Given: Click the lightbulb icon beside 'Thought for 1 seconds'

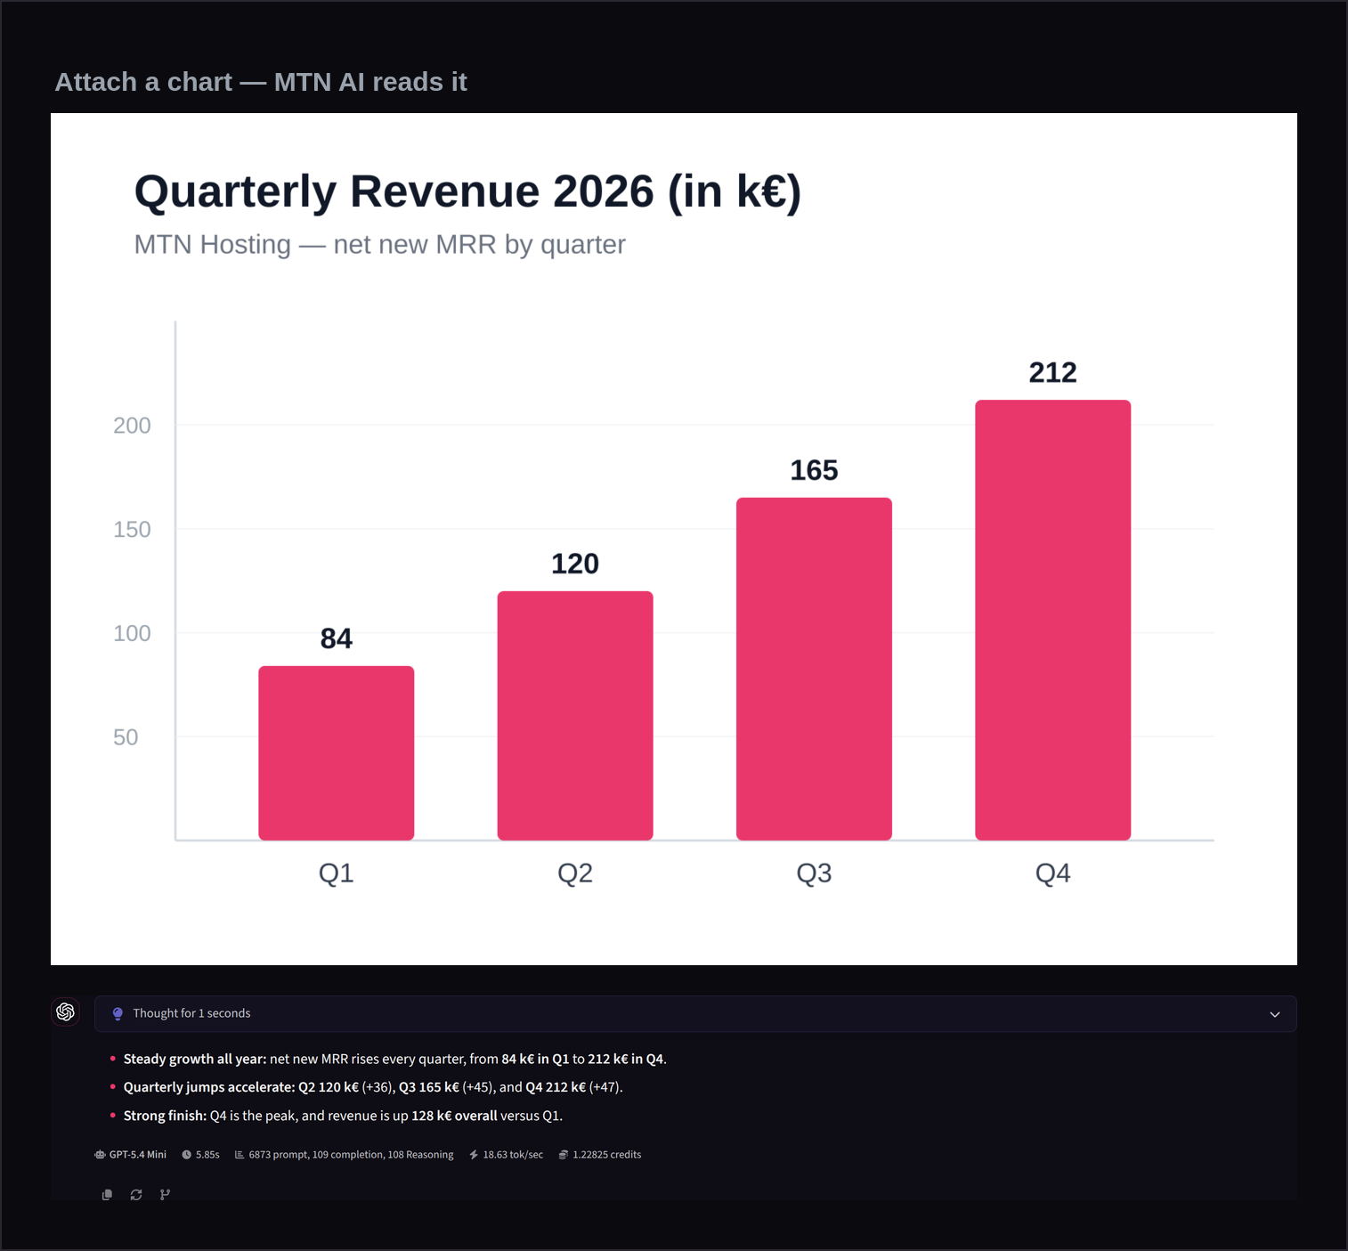Looking at the screenshot, I should point(118,1013).
